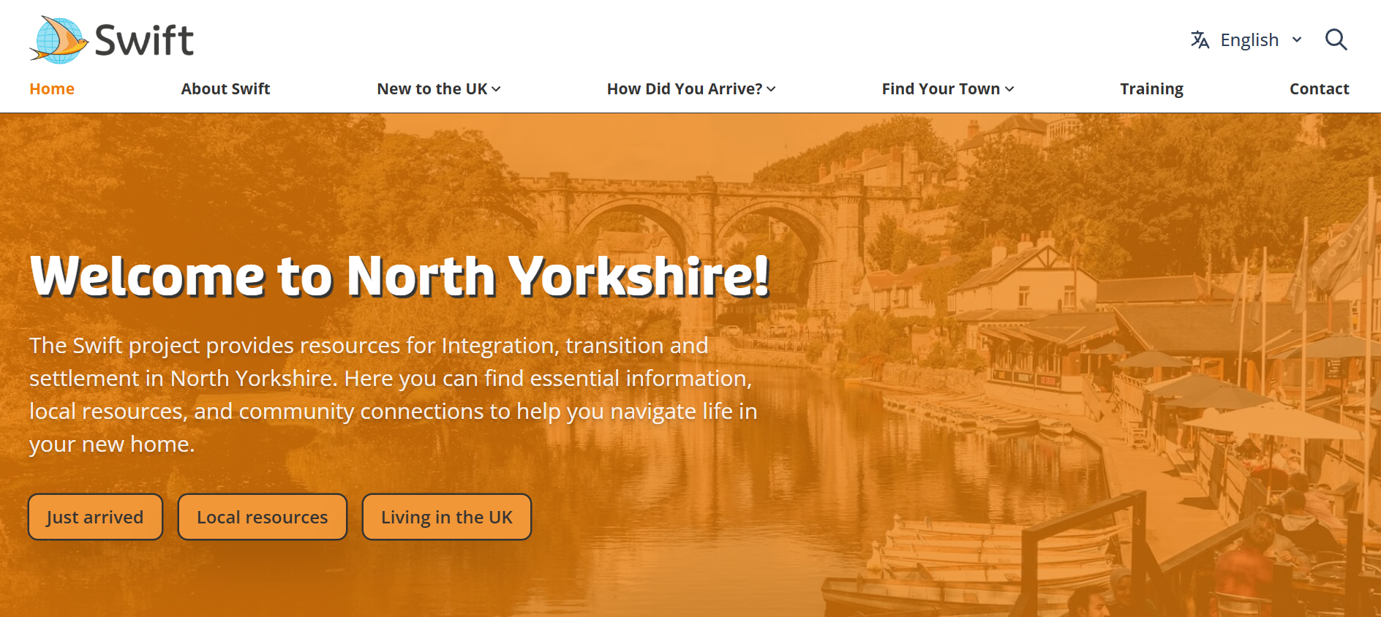Image resolution: width=1381 pixels, height=617 pixels.
Task: Click the chevron next to New to the UK
Action: click(x=496, y=89)
